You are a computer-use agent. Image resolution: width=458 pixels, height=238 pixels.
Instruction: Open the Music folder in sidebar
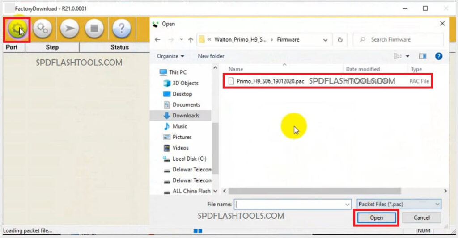coord(175,126)
